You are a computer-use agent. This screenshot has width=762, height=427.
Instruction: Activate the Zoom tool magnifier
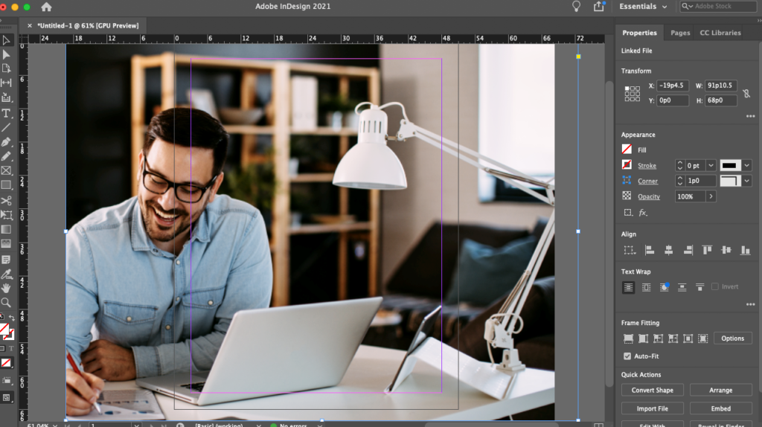tap(6, 302)
